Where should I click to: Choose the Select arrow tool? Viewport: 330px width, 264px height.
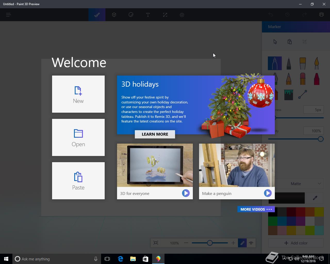(x=275, y=42)
